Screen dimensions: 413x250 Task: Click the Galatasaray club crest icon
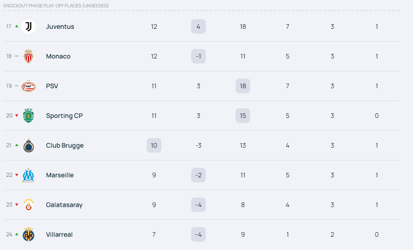[28, 205]
